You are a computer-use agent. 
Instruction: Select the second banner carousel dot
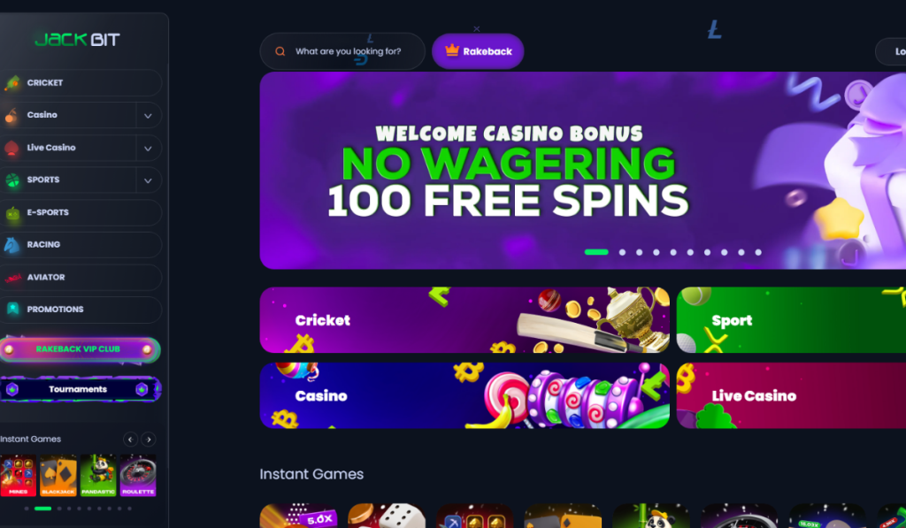click(622, 252)
